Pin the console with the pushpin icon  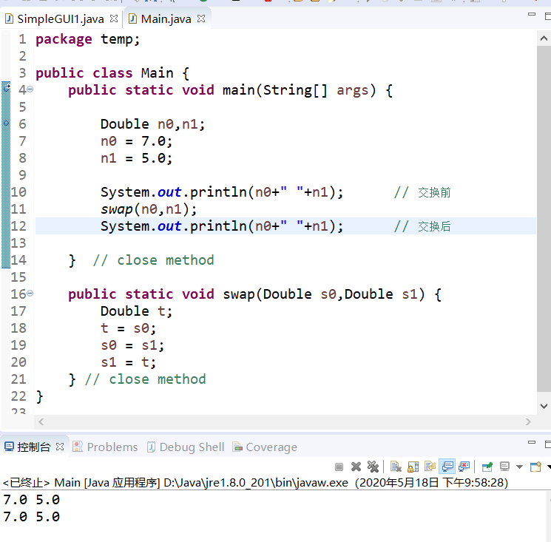tap(487, 467)
